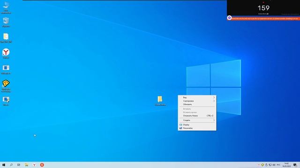Open the Сортировка submenu in context menu
This screenshot has height=168, width=300.
[197, 101]
